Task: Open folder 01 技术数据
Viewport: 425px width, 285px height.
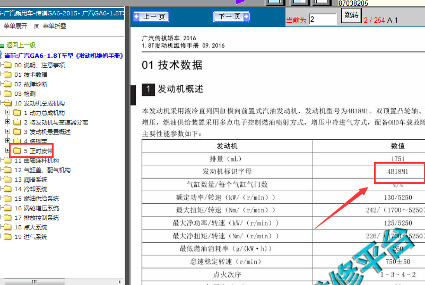Action: click(x=31, y=75)
